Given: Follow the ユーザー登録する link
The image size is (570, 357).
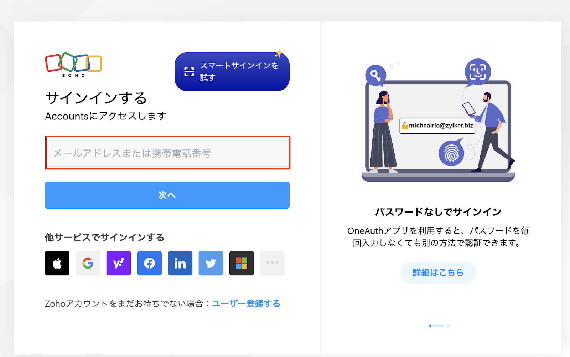Looking at the screenshot, I should click(x=246, y=304).
